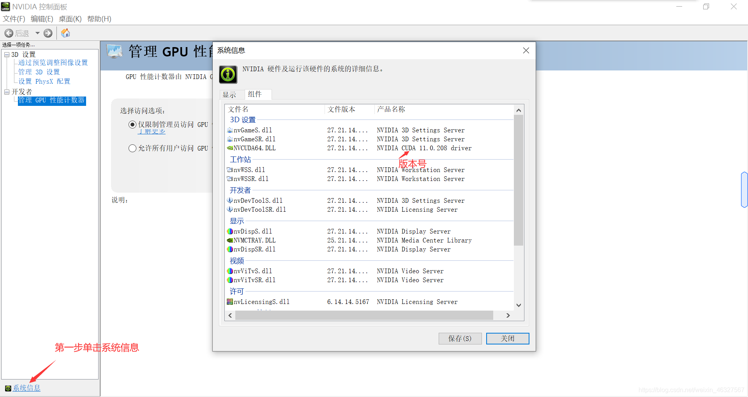
Task: Click the horizontal scrollbar thumb in file list
Action: [x=364, y=315]
